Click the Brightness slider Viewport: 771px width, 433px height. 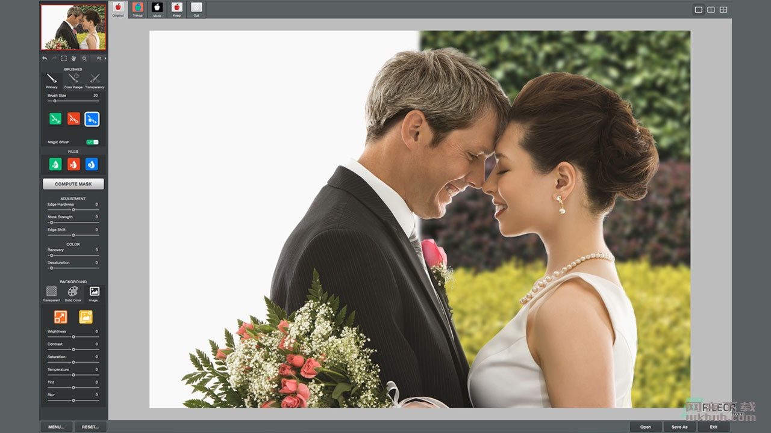(73, 337)
